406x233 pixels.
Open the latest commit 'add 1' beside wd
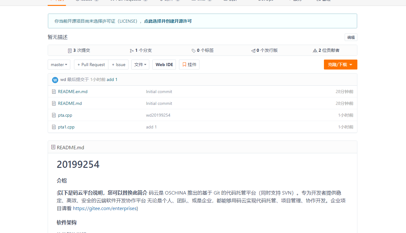tap(112, 80)
